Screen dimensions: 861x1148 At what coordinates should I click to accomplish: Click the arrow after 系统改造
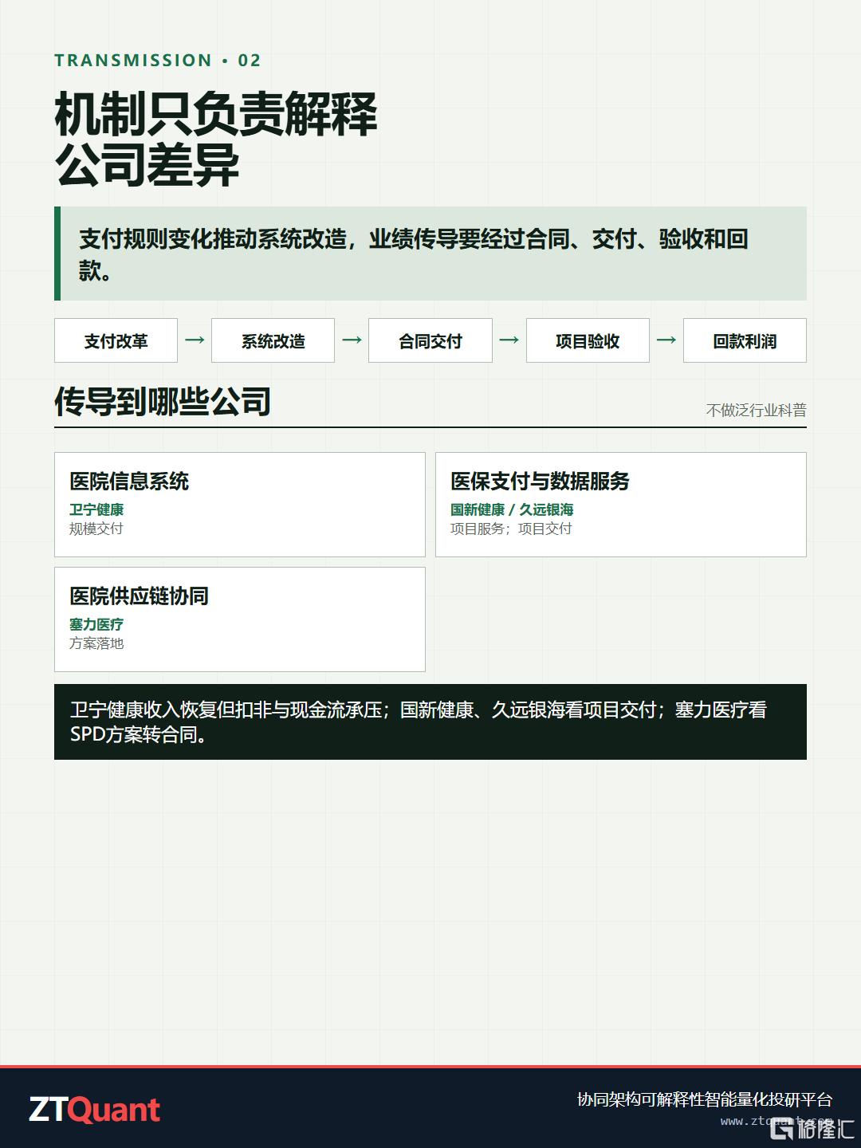click(x=352, y=340)
